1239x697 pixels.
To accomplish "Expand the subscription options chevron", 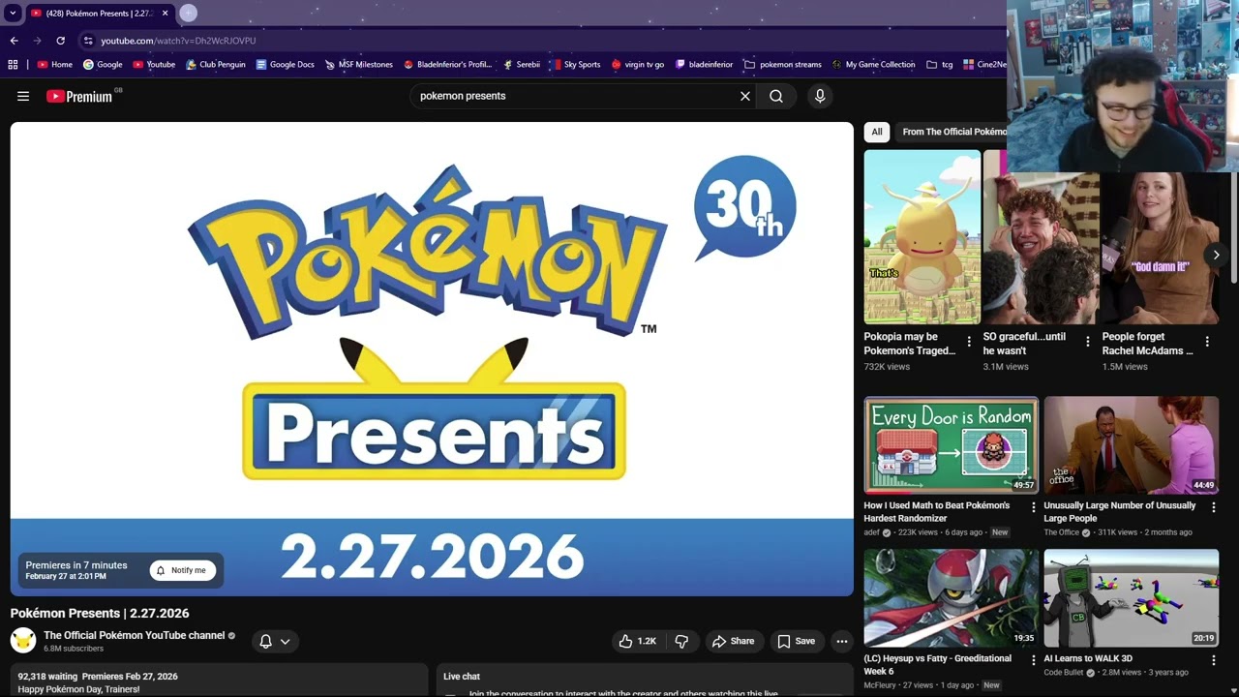I will coord(285,641).
